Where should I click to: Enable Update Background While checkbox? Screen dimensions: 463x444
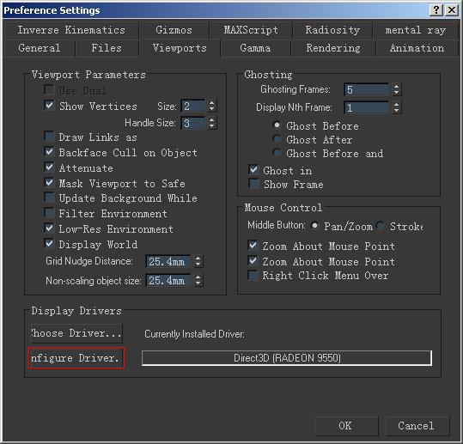[49, 197]
